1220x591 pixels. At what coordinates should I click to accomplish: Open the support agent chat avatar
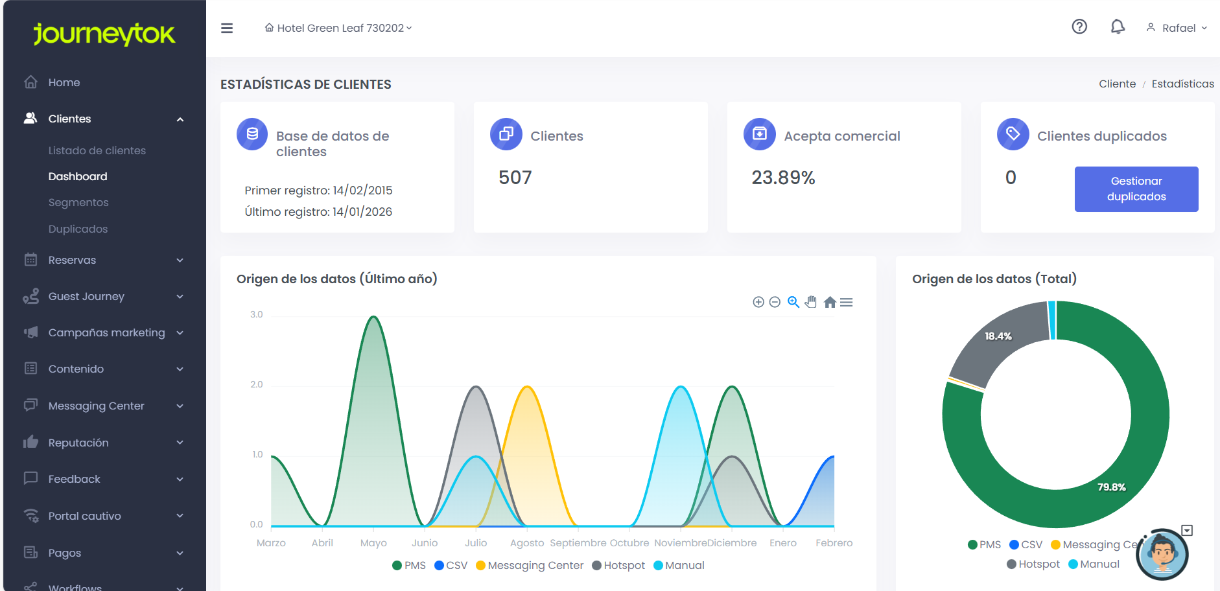pos(1162,555)
